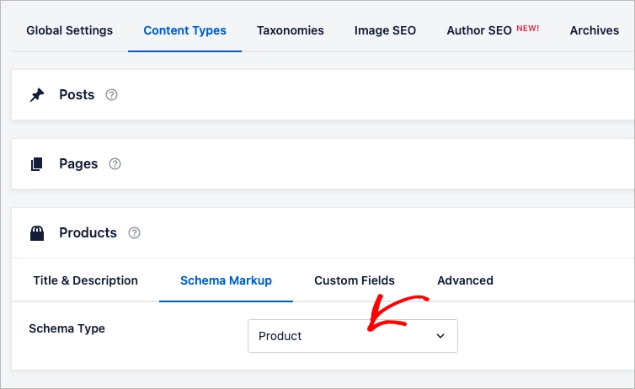Select the Schema Markup sub-tab

coord(226,280)
